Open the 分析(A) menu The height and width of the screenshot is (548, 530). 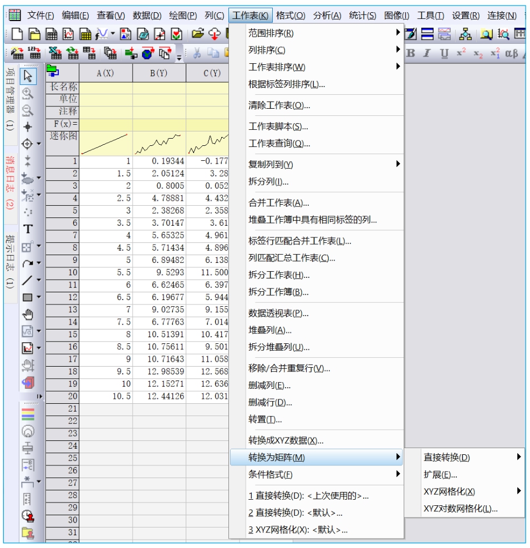tap(327, 16)
